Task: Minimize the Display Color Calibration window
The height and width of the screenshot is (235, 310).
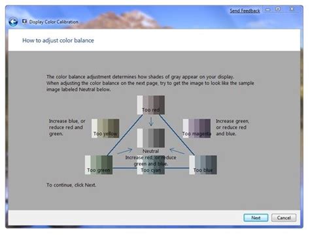Action: [x=267, y=10]
